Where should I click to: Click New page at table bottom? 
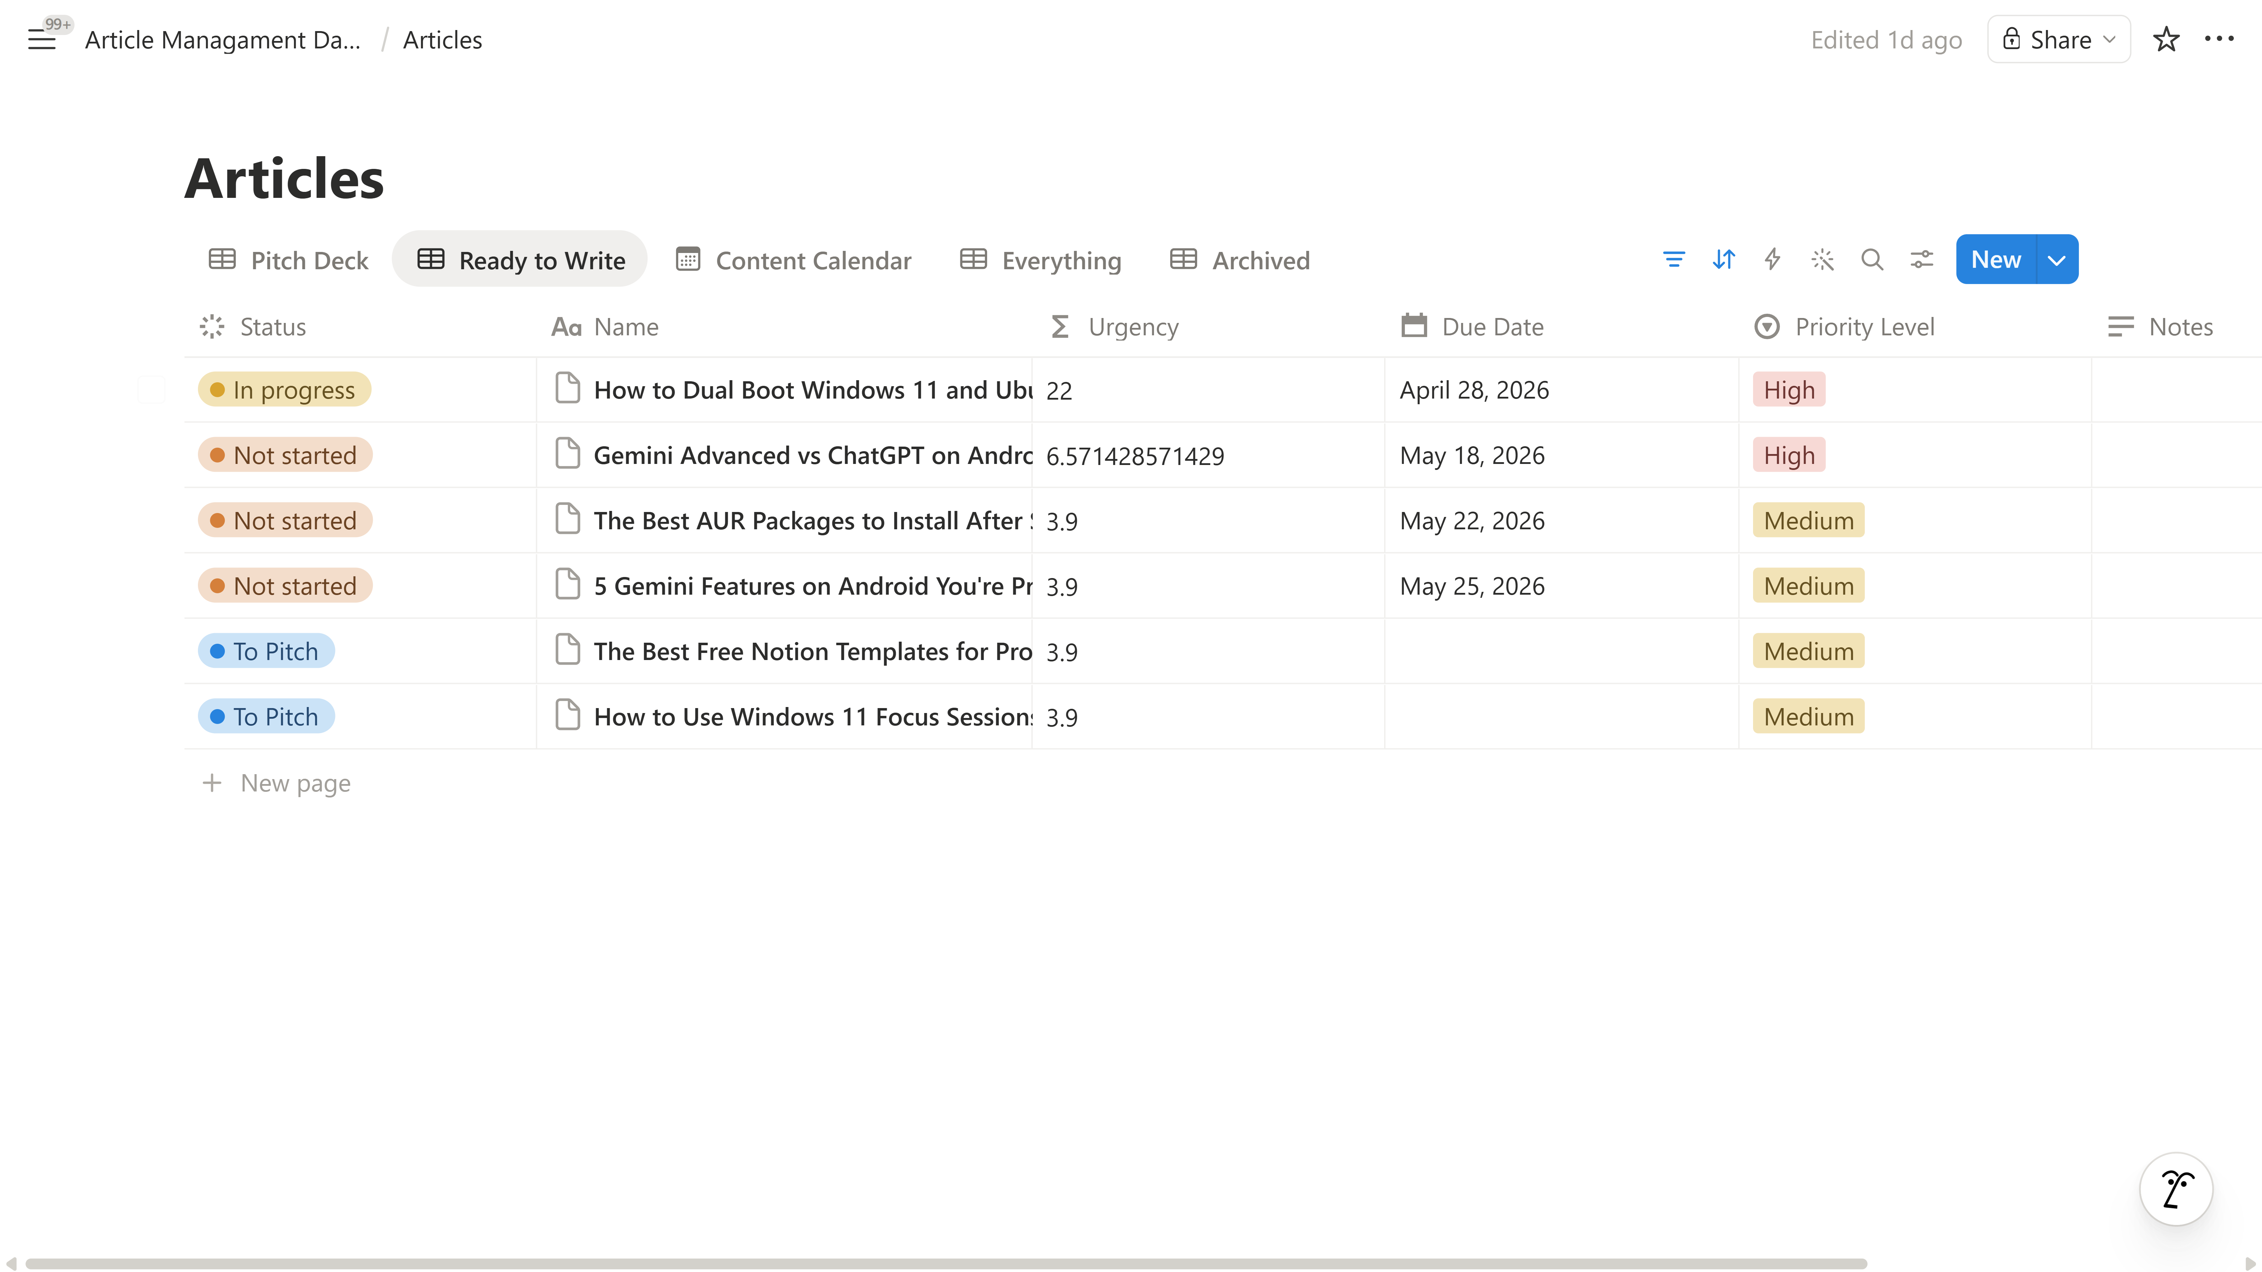[295, 782]
